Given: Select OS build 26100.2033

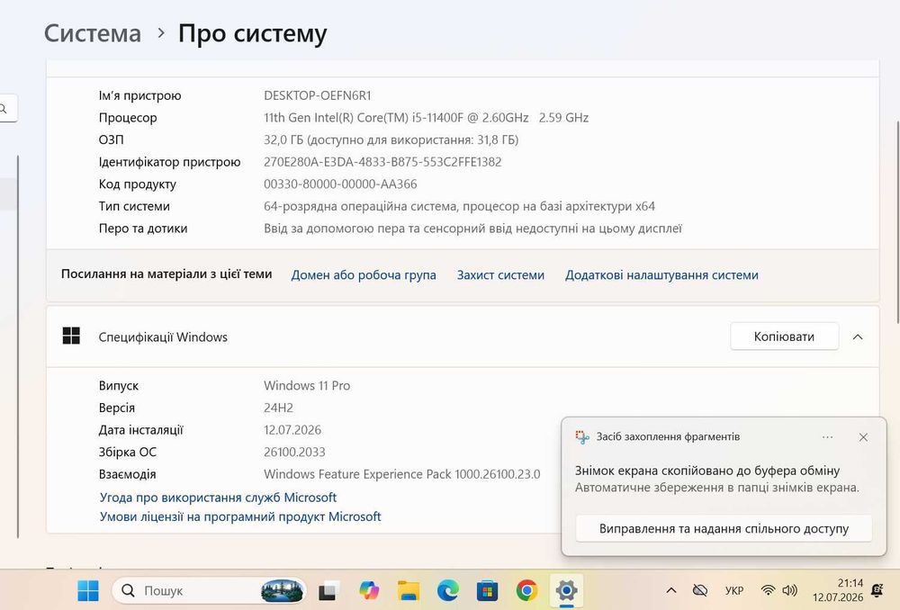Looking at the screenshot, I should pos(294,453).
